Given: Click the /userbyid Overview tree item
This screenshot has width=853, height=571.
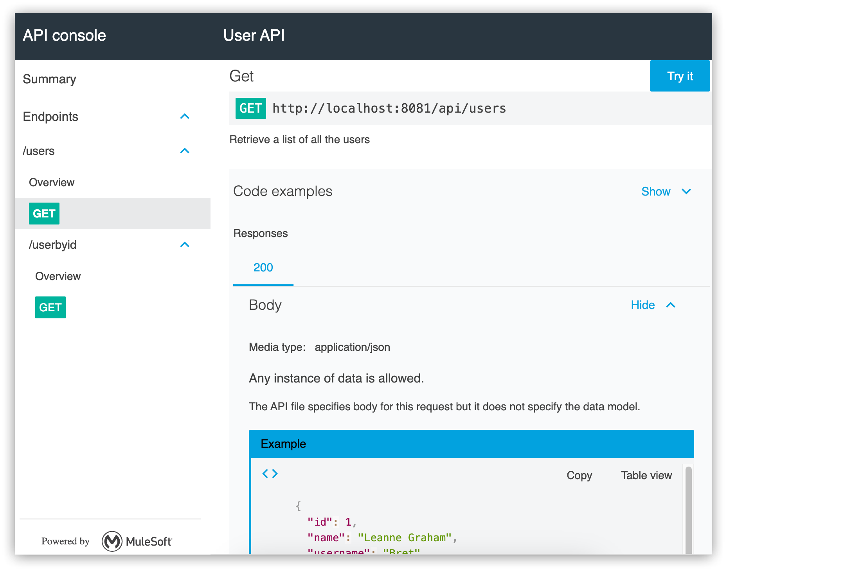Looking at the screenshot, I should (59, 276).
